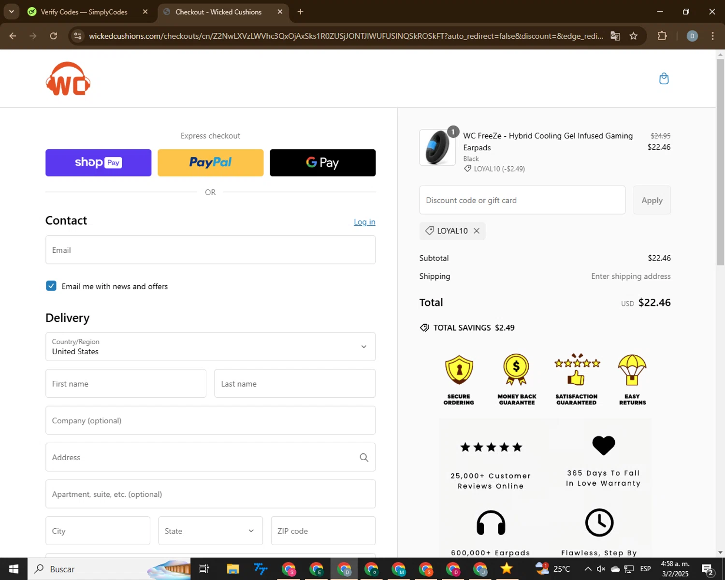Open File Explorer from the taskbar
725x580 pixels.
pyautogui.click(x=232, y=569)
